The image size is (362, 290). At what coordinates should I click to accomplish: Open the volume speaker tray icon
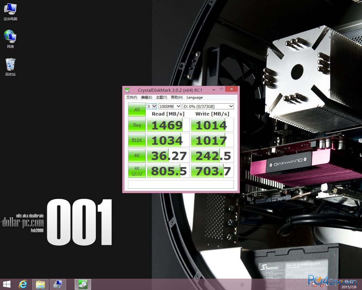(x=328, y=285)
